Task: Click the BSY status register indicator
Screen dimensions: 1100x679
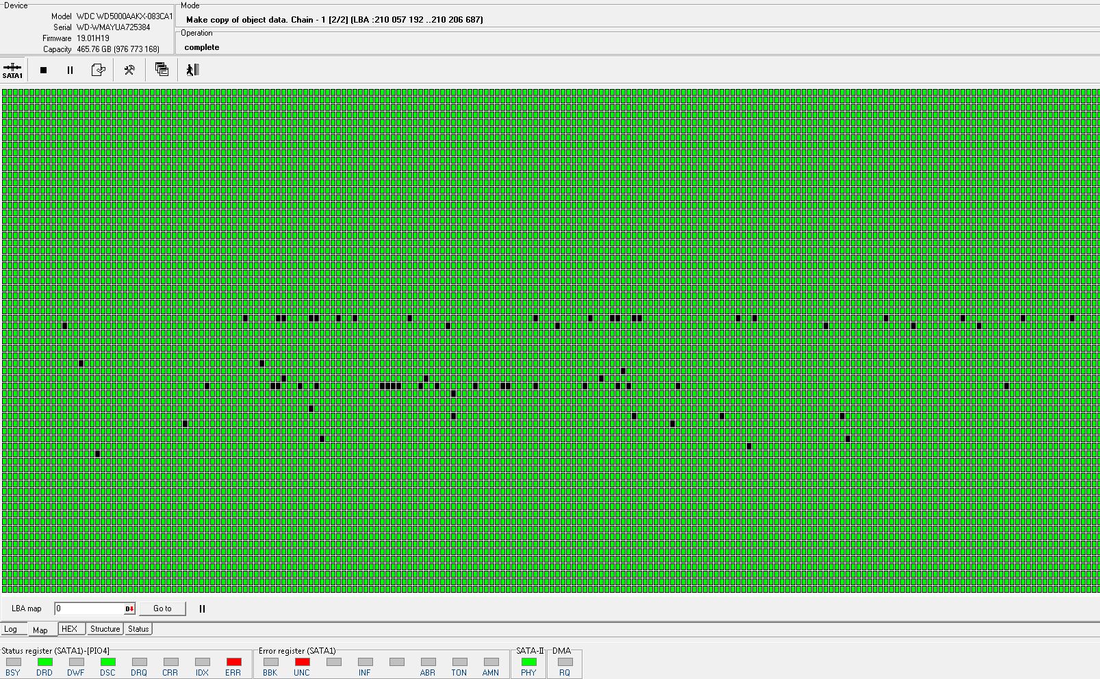Action: (14, 662)
